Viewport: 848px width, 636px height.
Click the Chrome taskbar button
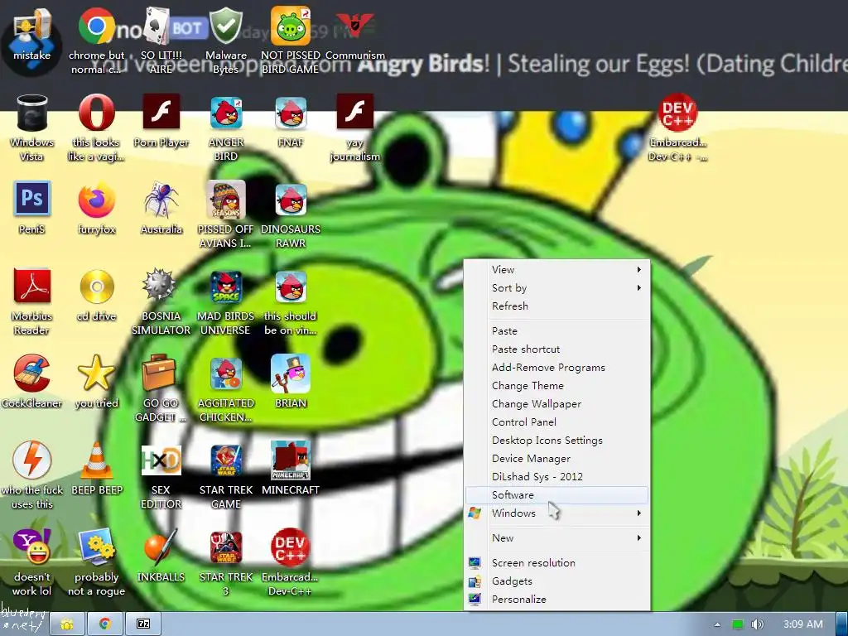coord(104,624)
